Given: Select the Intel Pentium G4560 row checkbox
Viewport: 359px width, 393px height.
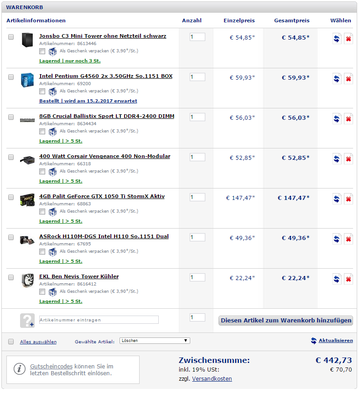Looking at the screenshot, I should click(11, 77).
